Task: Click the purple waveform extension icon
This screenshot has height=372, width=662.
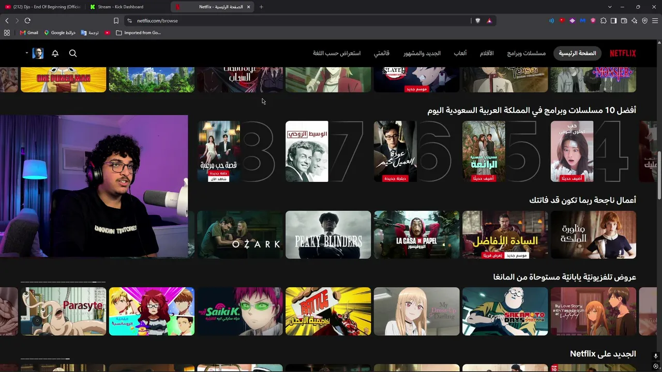Action: (x=572, y=21)
